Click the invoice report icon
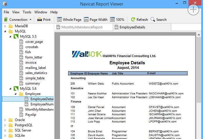203x139 pixels. (x=21, y=63)
